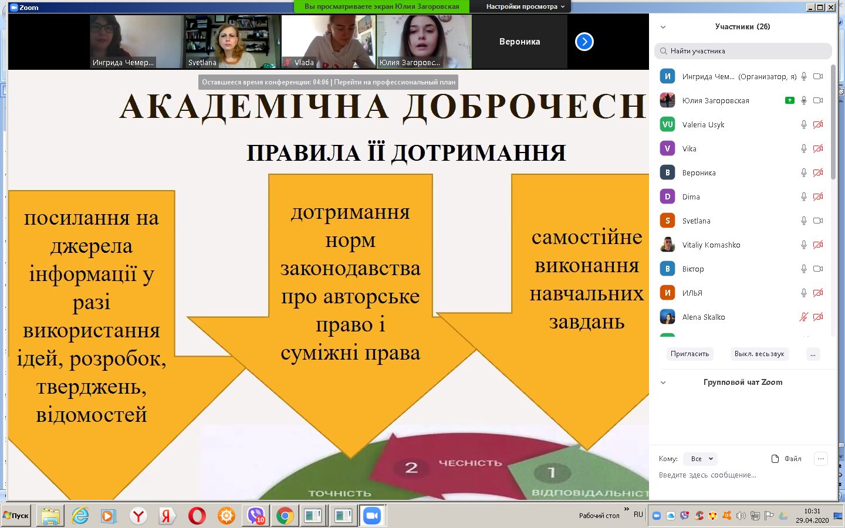845x528 pixels.
Task: Click the green screen-viewing notification bar
Action: click(381, 6)
